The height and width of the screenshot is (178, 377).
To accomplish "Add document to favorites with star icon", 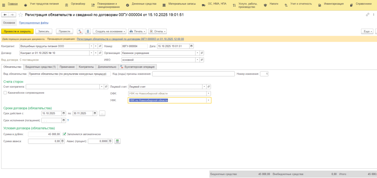I will click(x=21, y=15).
